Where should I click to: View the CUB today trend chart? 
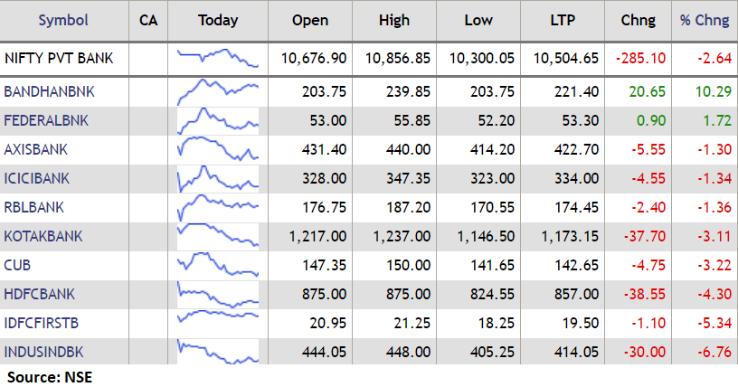(x=218, y=265)
